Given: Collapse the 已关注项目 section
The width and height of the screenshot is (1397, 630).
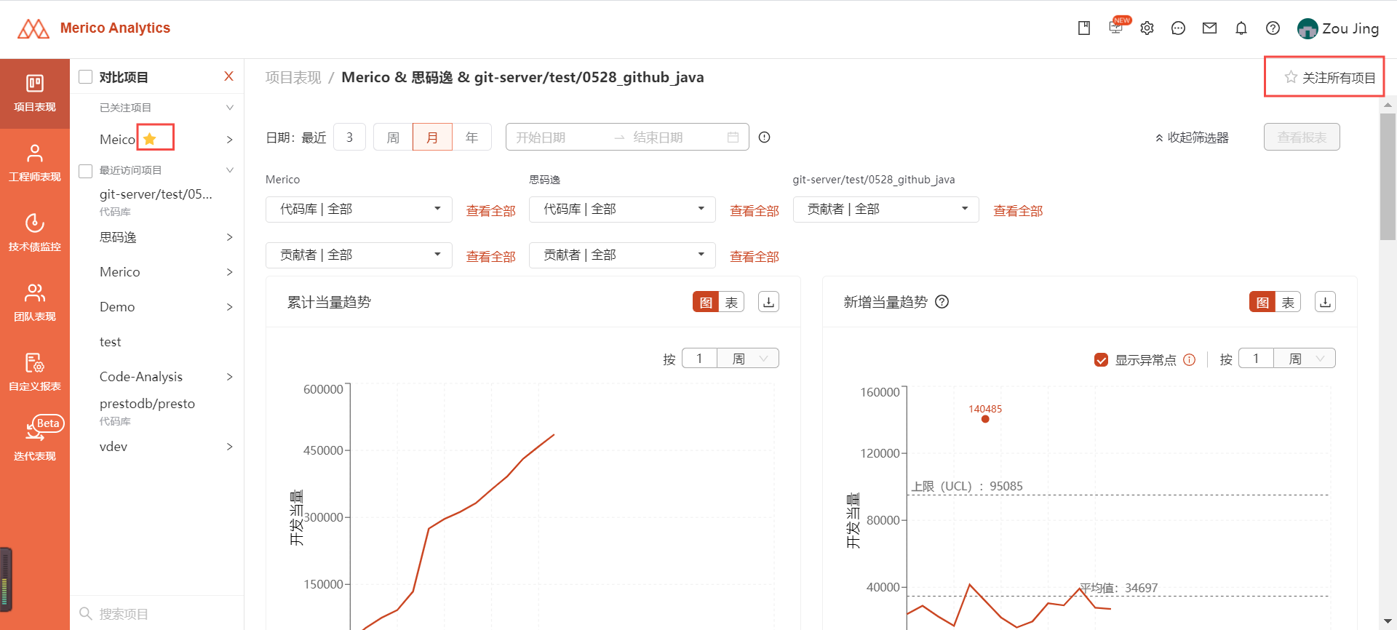Looking at the screenshot, I should coord(230,108).
